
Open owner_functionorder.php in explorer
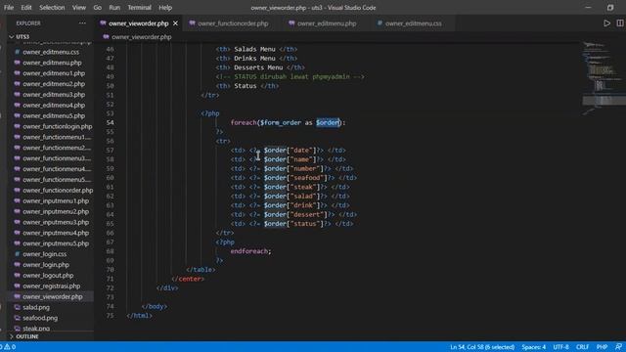58,191
